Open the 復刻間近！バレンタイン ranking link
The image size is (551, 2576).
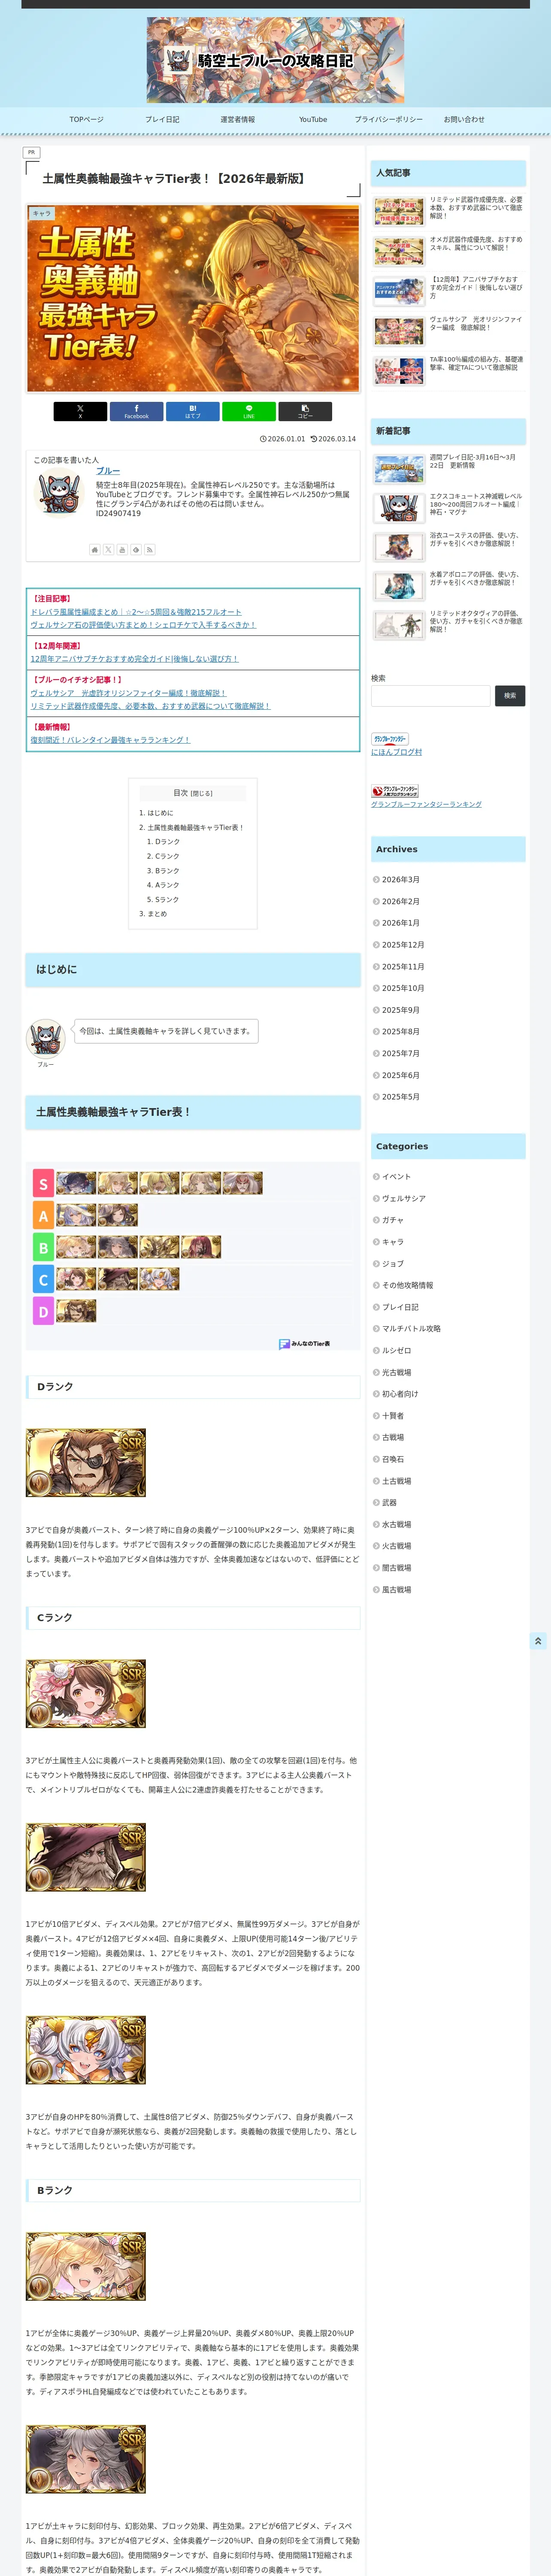(110, 740)
